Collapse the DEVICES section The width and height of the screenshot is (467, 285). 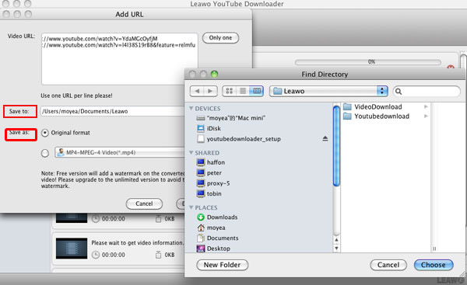191,109
